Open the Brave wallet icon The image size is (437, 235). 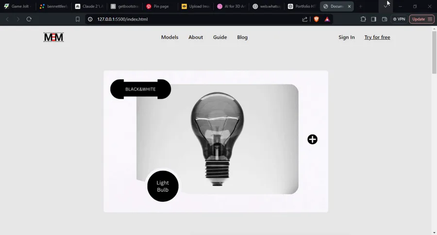(385, 19)
